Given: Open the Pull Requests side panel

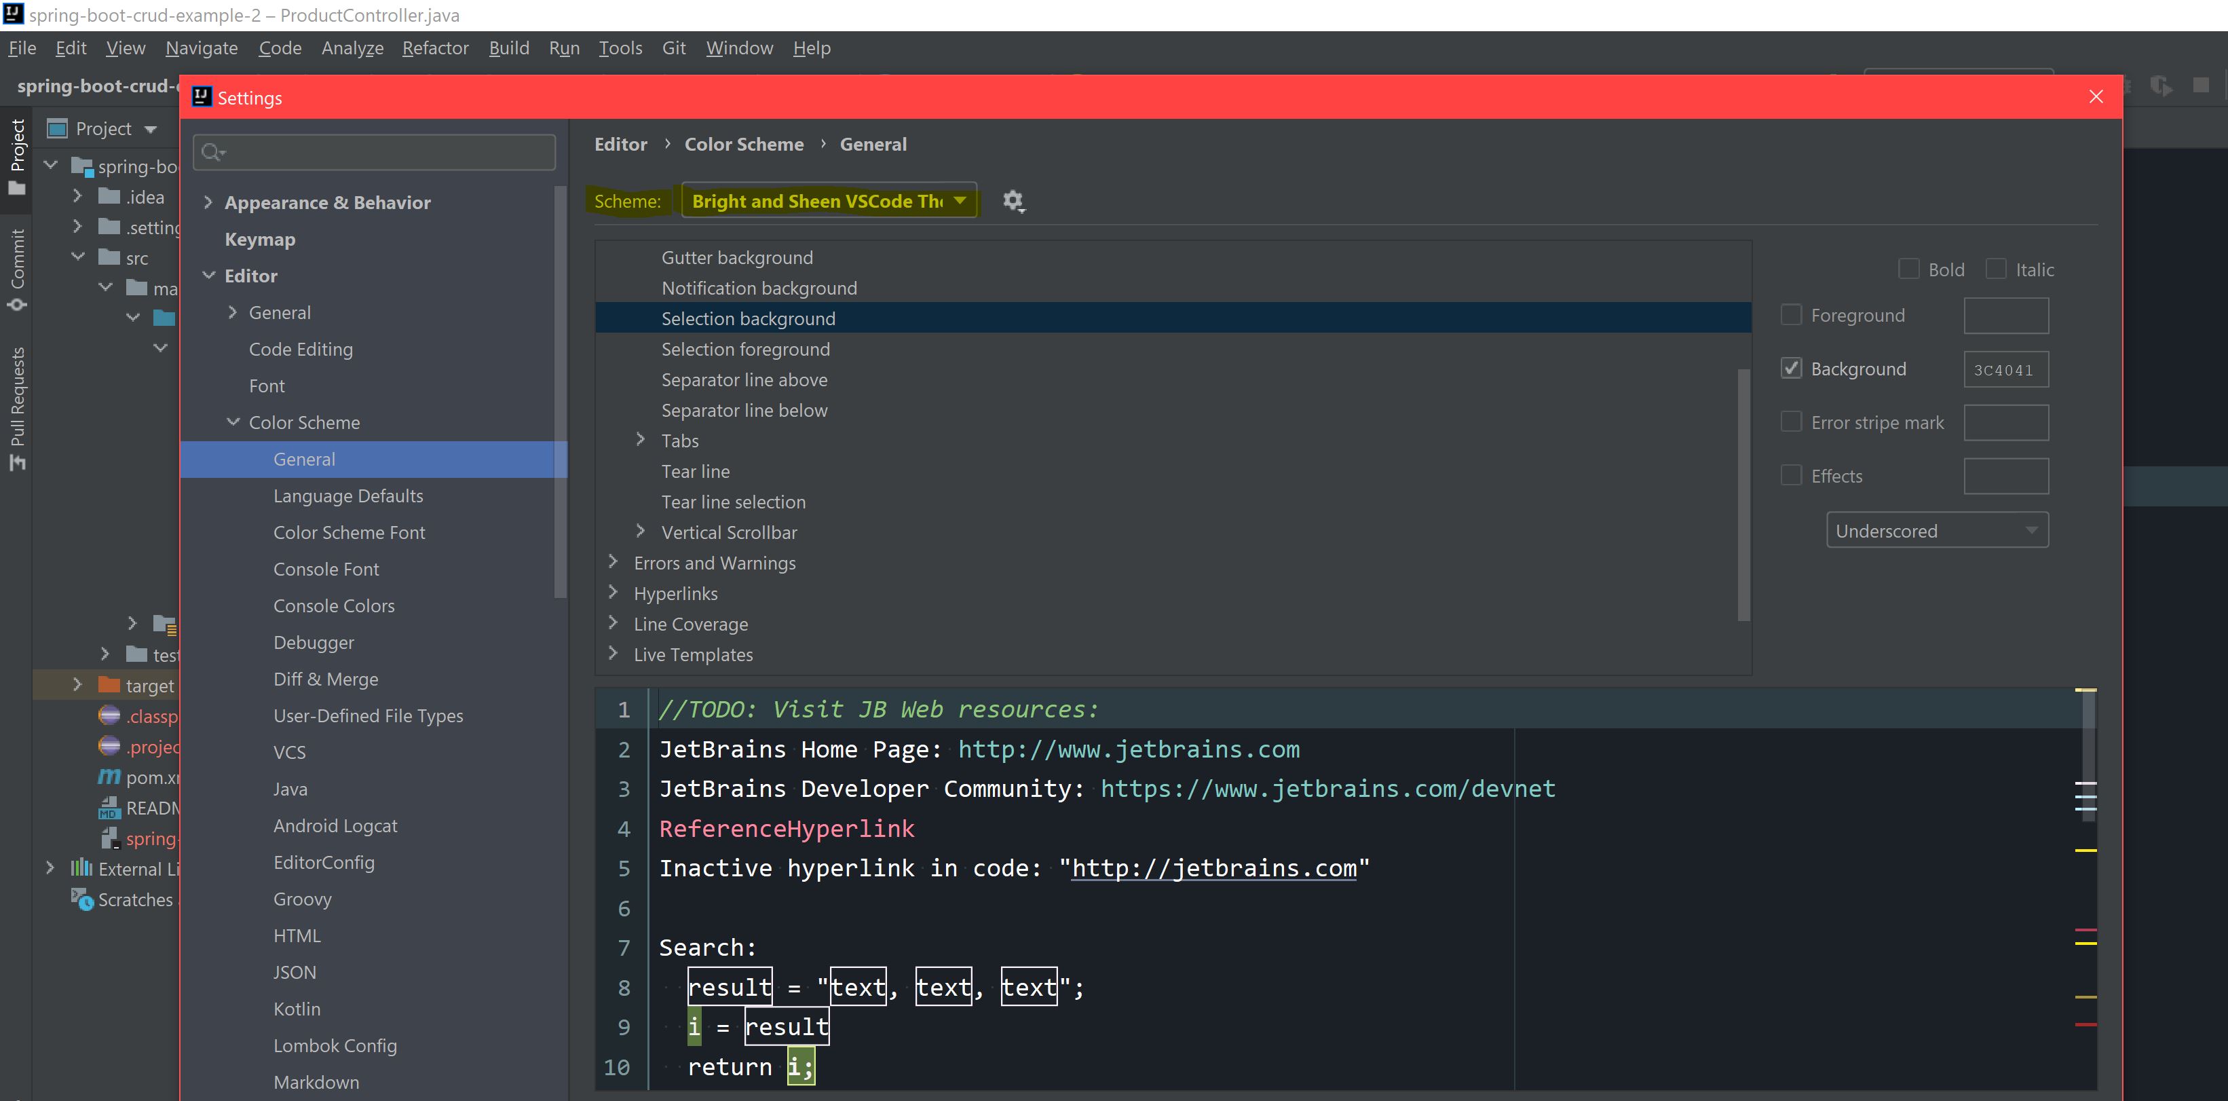Looking at the screenshot, I should 17,407.
